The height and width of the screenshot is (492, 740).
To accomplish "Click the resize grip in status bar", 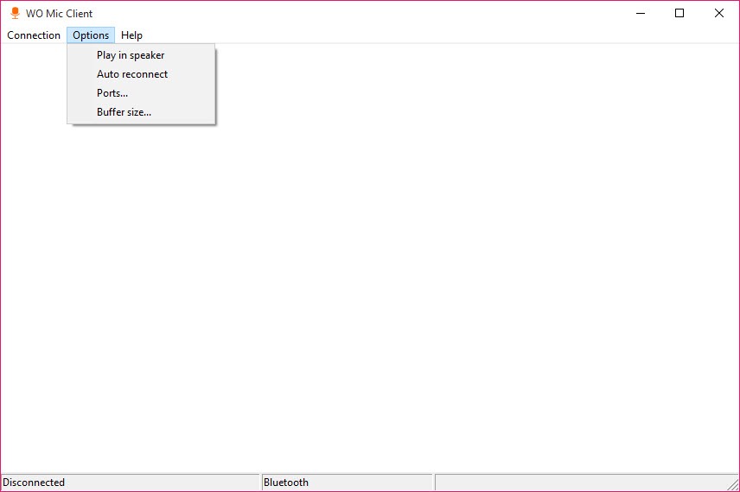I will pyautogui.click(x=733, y=484).
